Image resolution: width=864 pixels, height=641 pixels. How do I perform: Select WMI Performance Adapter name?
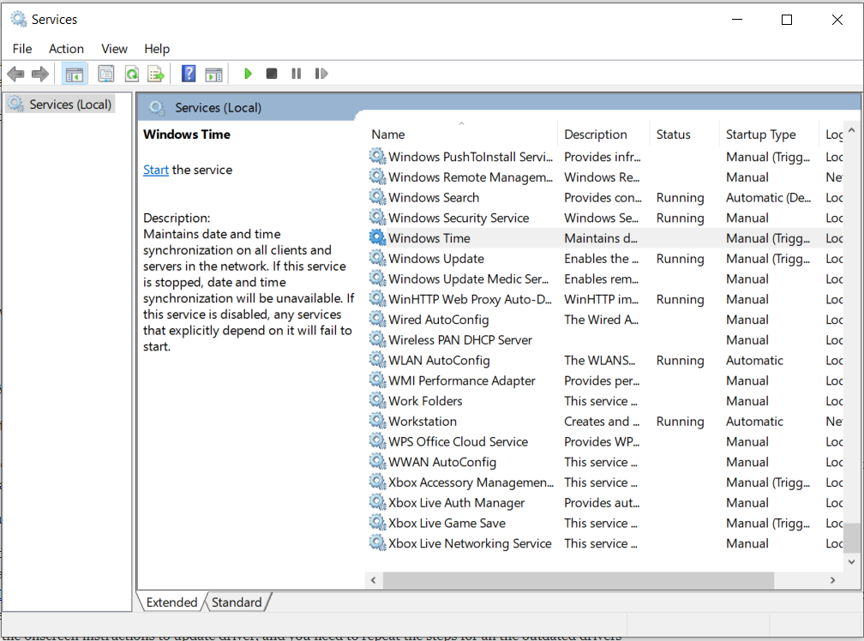(x=462, y=380)
